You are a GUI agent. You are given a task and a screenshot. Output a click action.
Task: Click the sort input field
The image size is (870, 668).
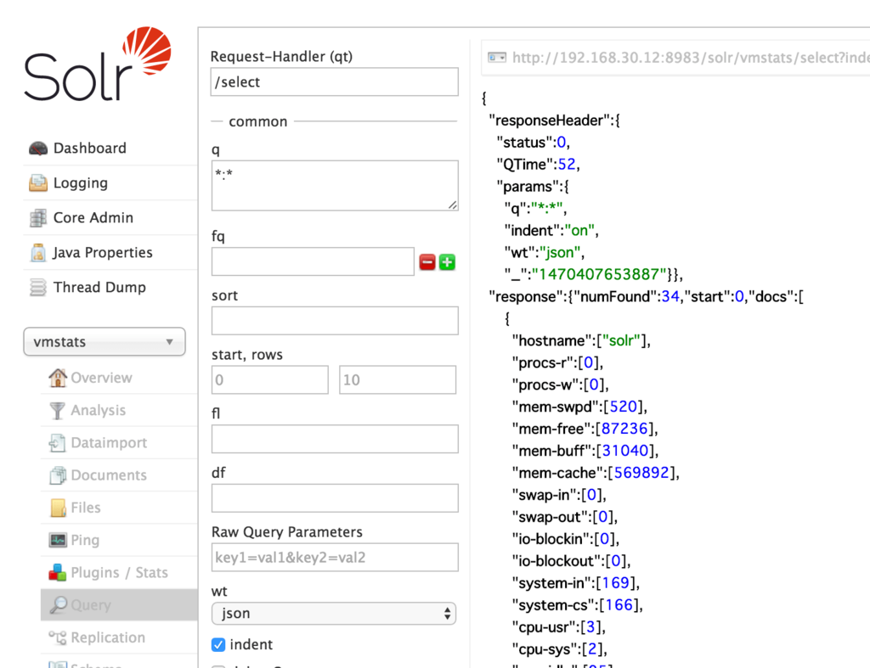[335, 320]
